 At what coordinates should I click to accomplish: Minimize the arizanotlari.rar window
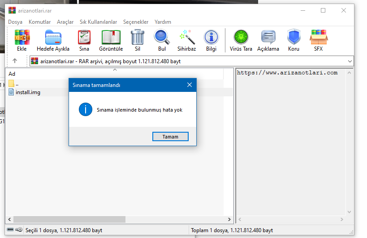[x=303, y=10]
